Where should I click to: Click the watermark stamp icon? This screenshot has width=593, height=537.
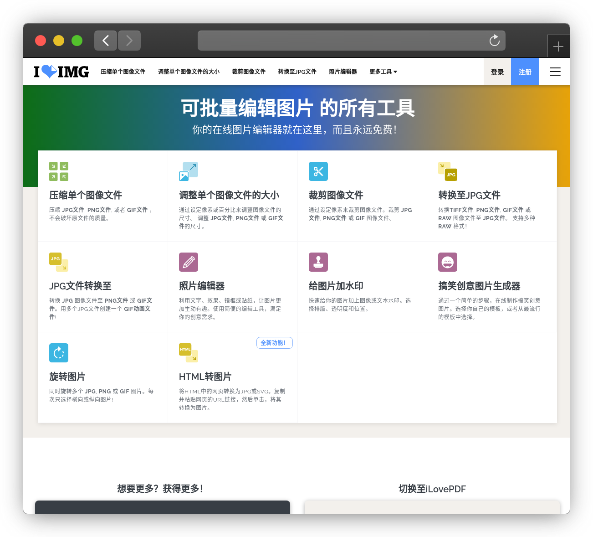tap(318, 262)
